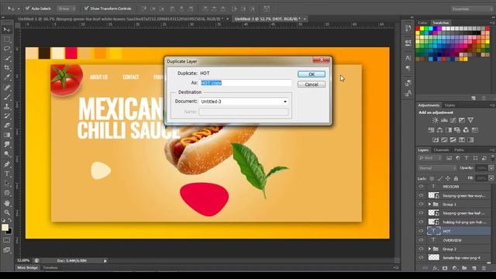Select the Hand tool
Viewport: 496px width, 279px height.
7,203
